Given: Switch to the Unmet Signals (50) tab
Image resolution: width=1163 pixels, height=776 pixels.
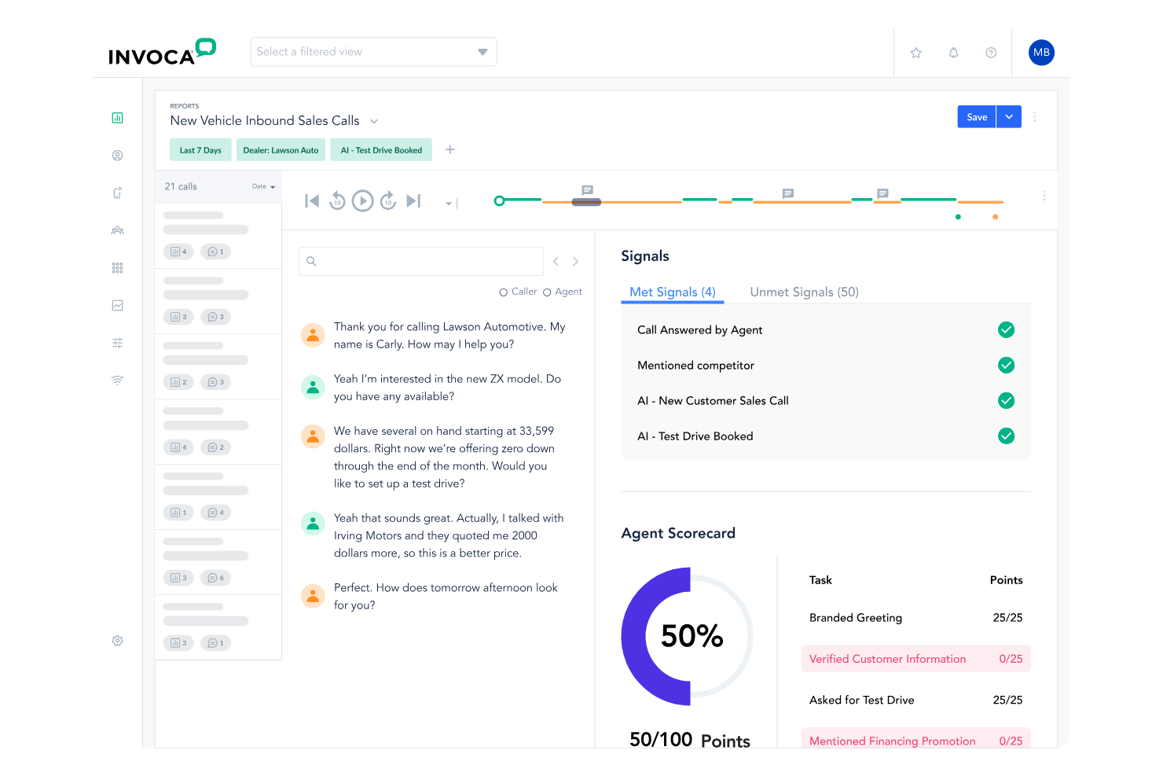Looking at the screenshot, I should pos(804,292).
